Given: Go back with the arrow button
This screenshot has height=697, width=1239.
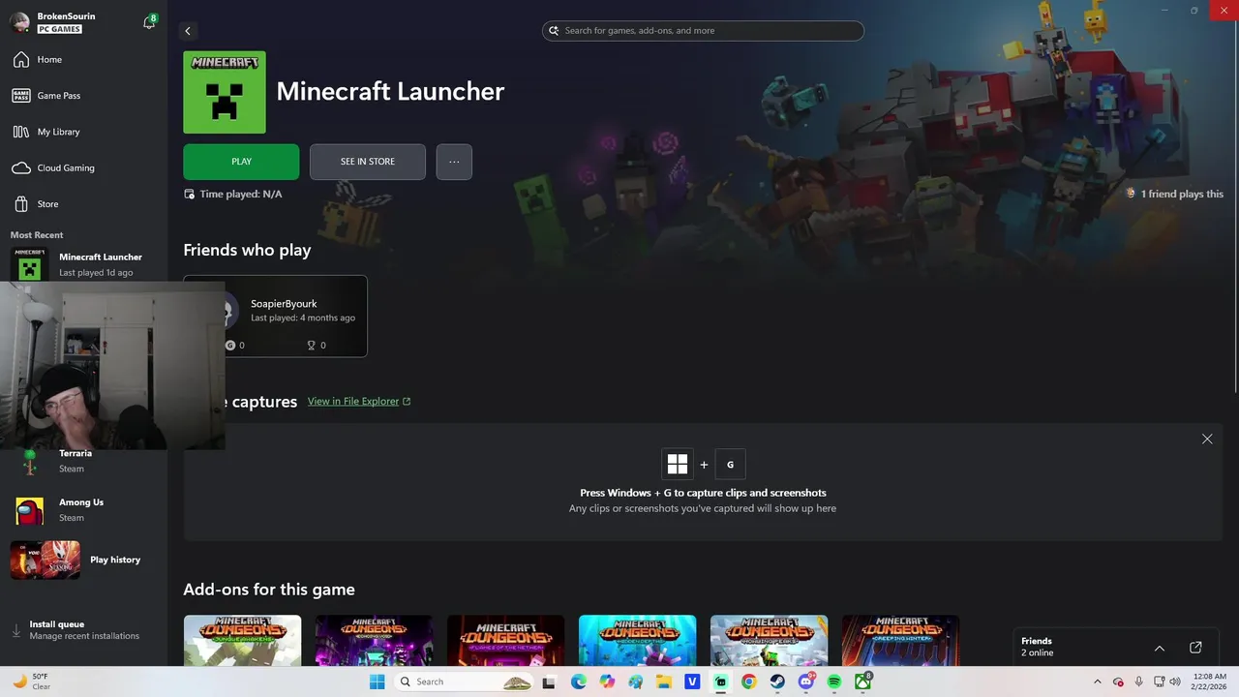Looking at the screenshot, I should click(x=188, y=31).
